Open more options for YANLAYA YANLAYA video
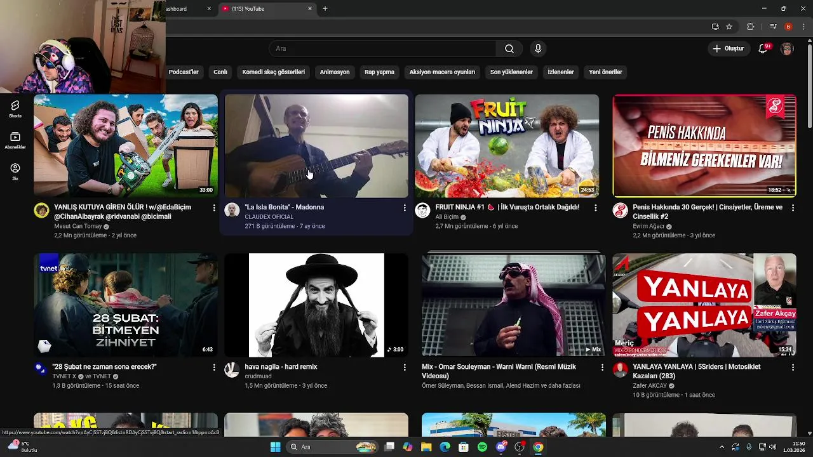Viewport: 813px width, 457px height. (793, 367)
